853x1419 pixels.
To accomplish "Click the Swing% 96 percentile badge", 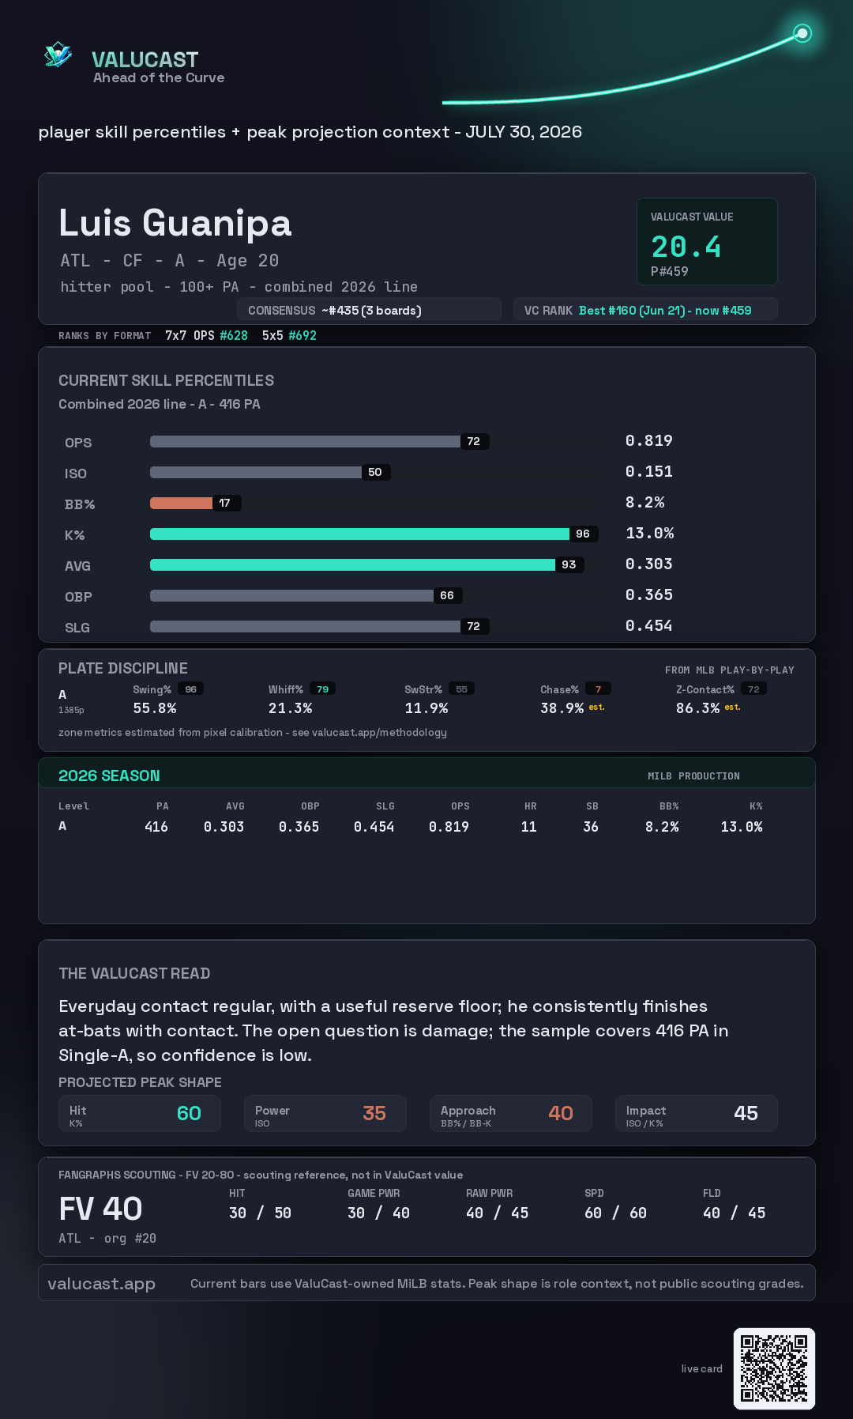I will pyautogui.click(x=190, y=689).
